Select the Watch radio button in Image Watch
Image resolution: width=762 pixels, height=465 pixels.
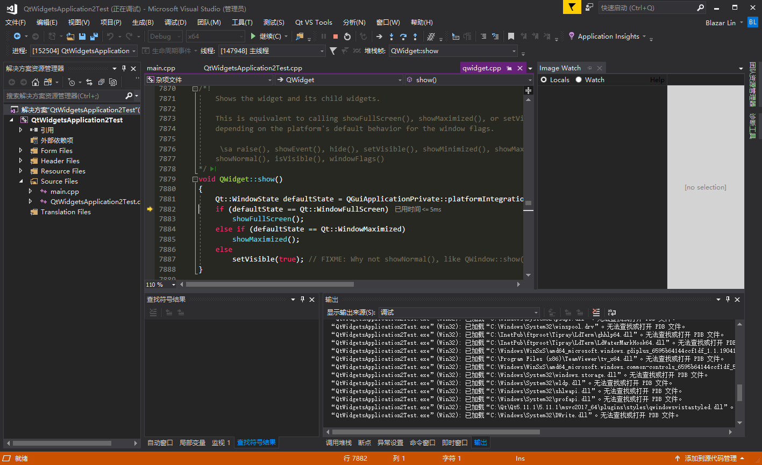(579, 79)
